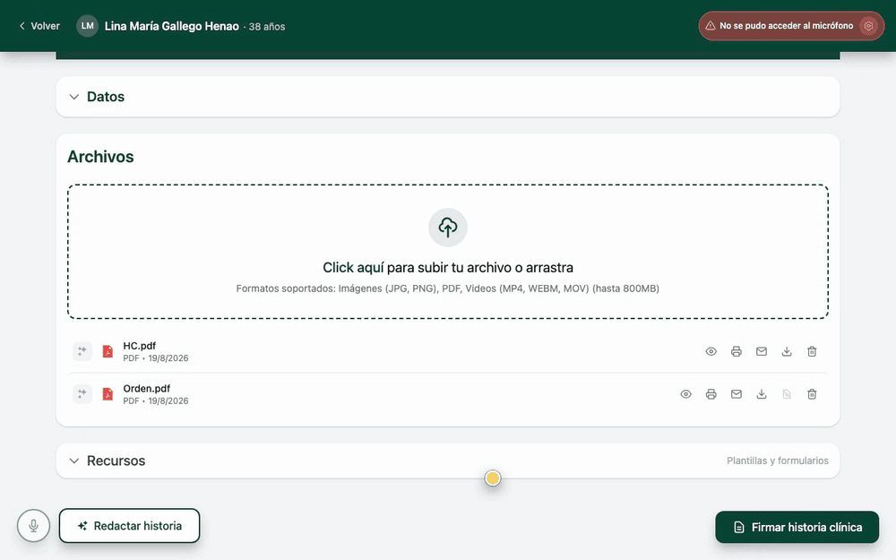
Task: Download the Orden.pdf file
Action: pyautogui.click(x=761, y=394)
